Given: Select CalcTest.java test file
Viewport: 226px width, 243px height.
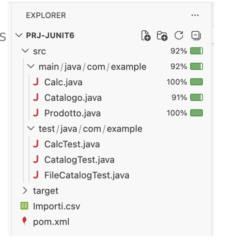Looking at the screenshot, I should coord(72,144).
